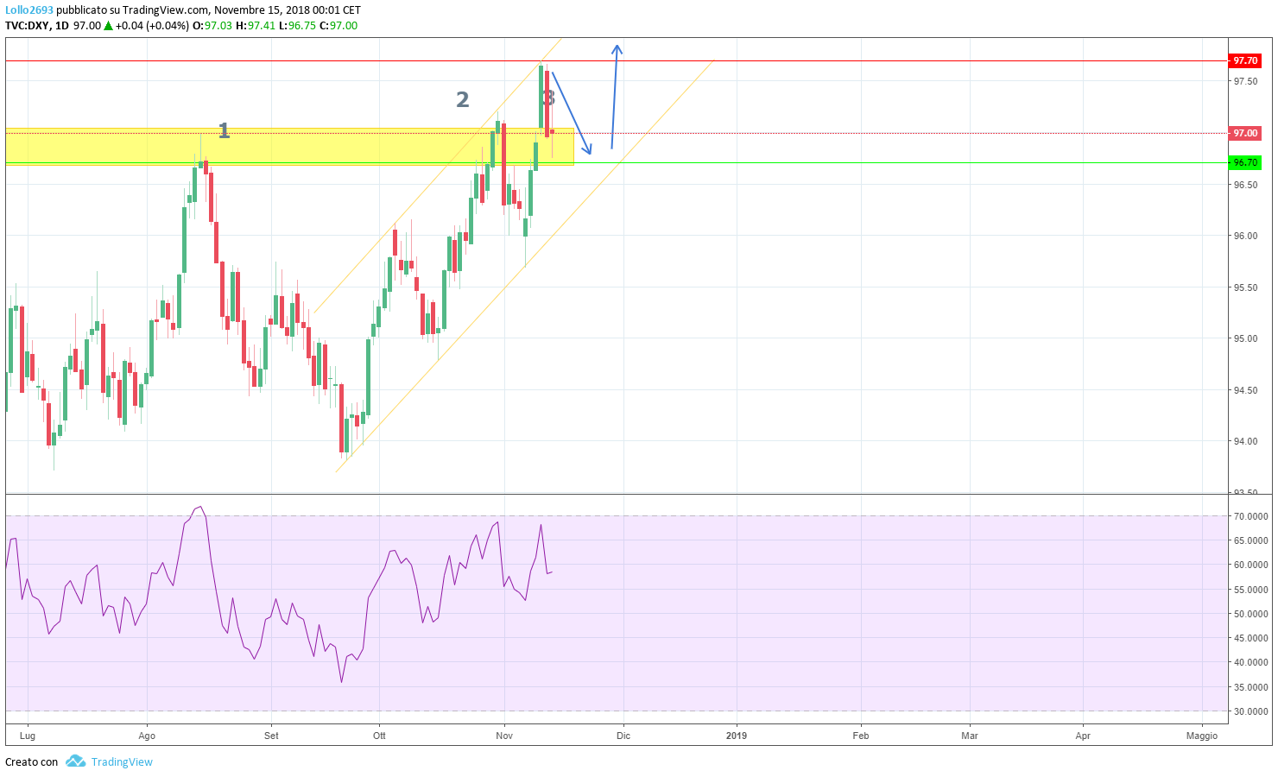
Task: Select the green 96.70 price label
Action: [x=1245, y=162]
